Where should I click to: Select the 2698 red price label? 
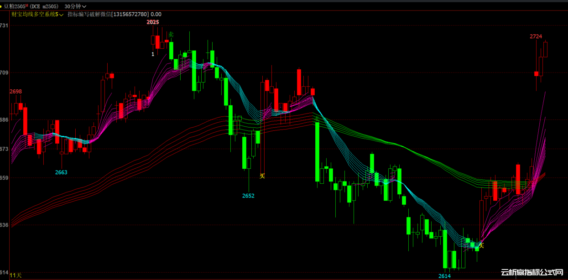pos(16,92)
